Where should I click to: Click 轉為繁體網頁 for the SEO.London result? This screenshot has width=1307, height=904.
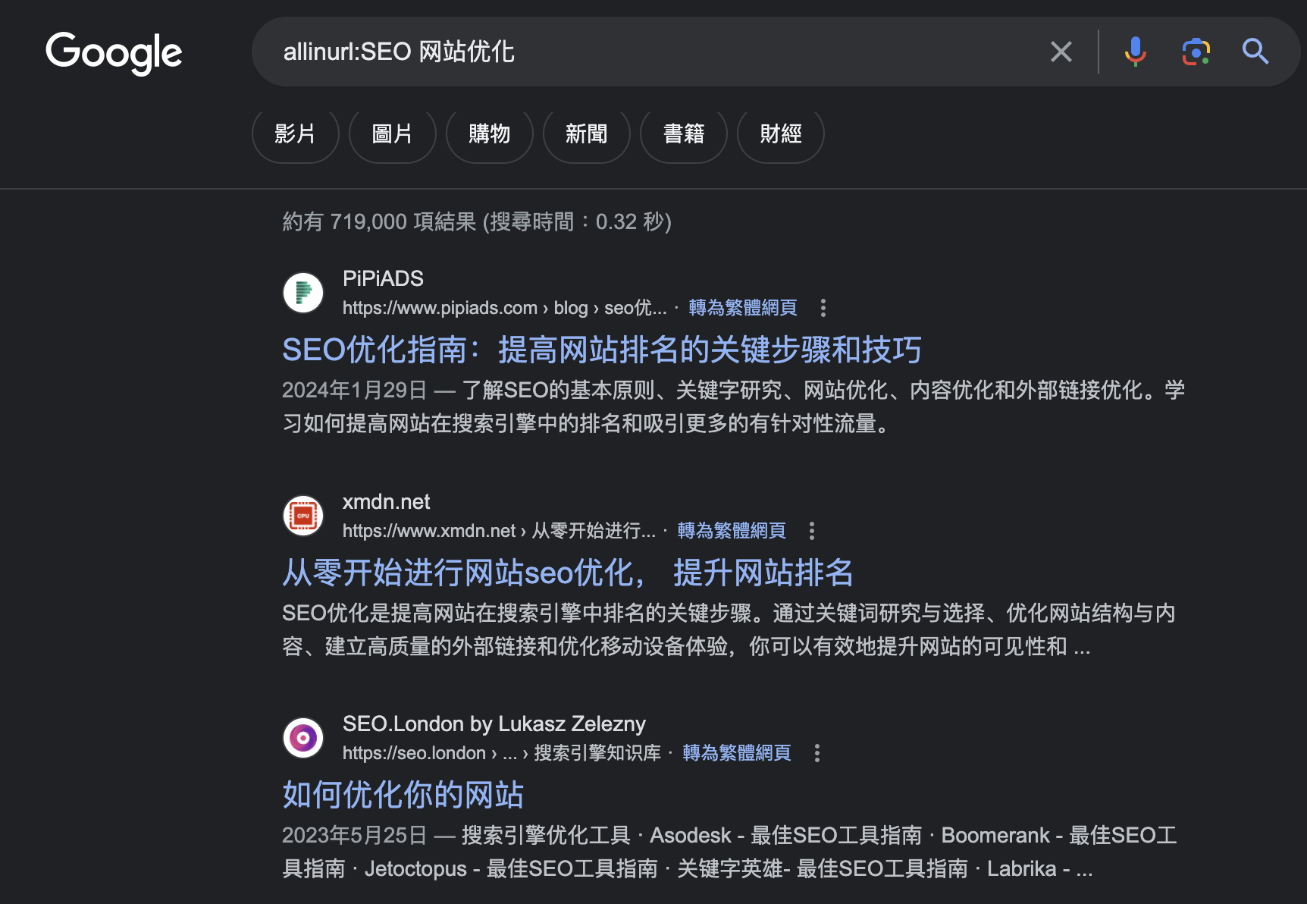[736, 753]
